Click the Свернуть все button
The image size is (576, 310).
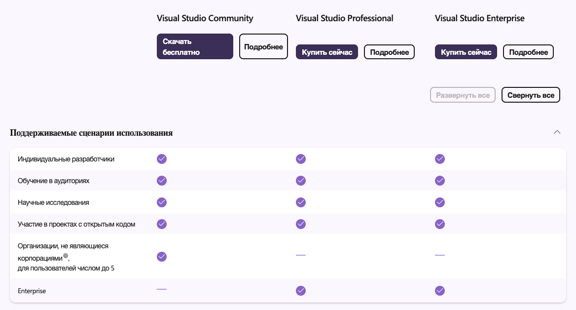pos(531,95)
